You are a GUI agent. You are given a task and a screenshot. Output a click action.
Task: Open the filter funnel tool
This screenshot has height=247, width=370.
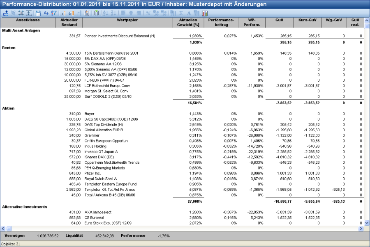[x=54, y=13]
